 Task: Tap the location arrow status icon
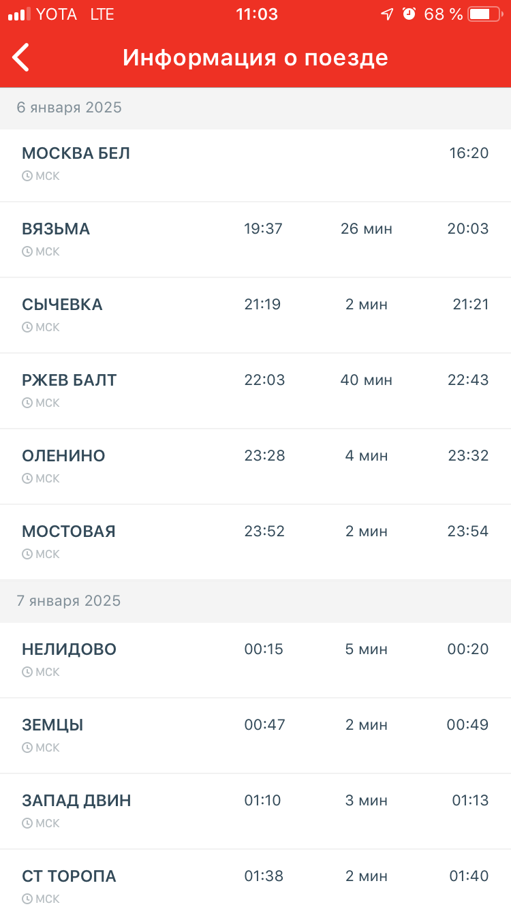coord(387,14)
